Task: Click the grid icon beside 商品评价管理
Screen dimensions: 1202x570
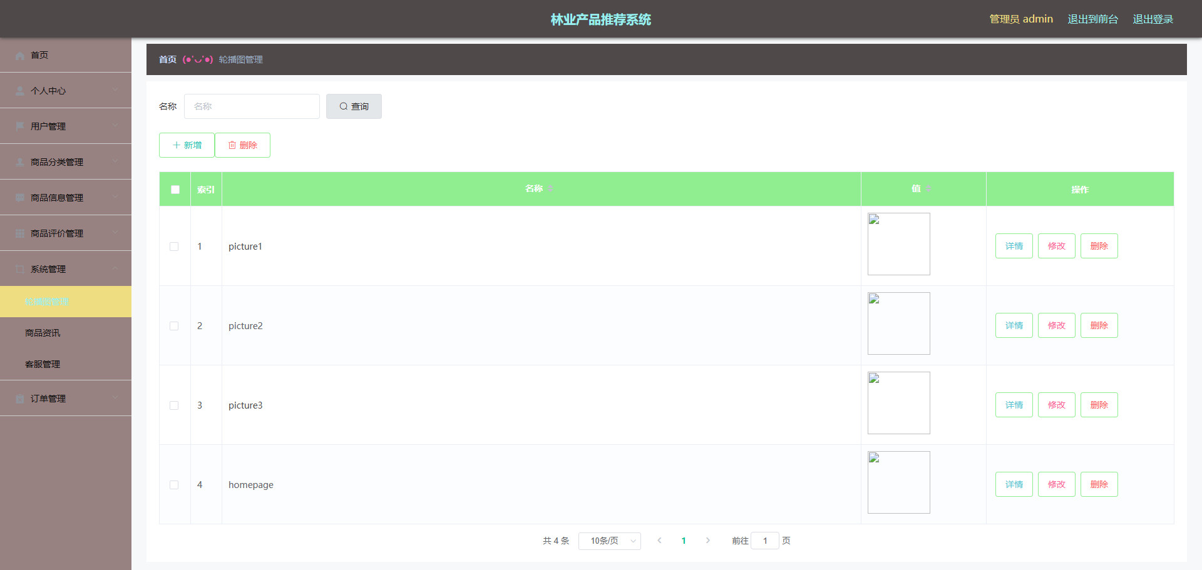Action: 20,234
